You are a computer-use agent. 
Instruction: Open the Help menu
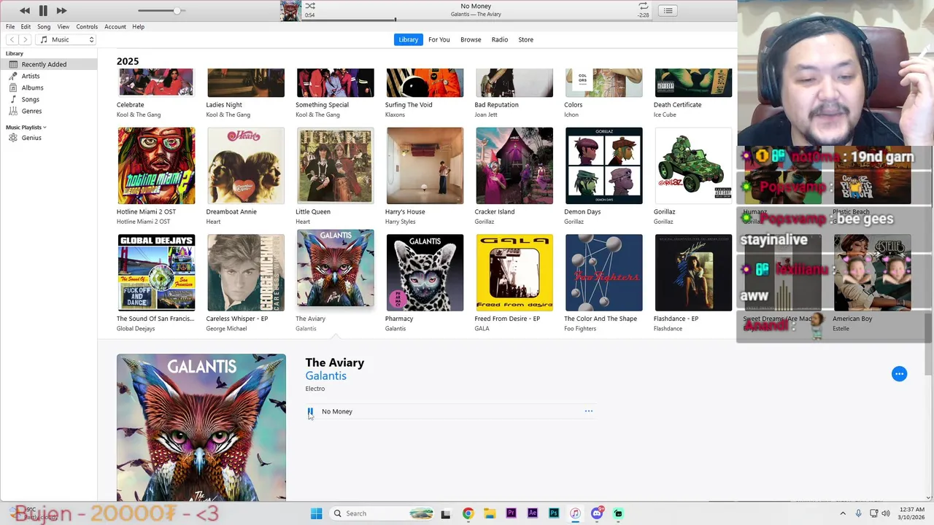point(138,26)
